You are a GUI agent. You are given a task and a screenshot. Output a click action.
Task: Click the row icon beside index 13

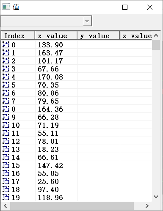(x=6, y=149)
